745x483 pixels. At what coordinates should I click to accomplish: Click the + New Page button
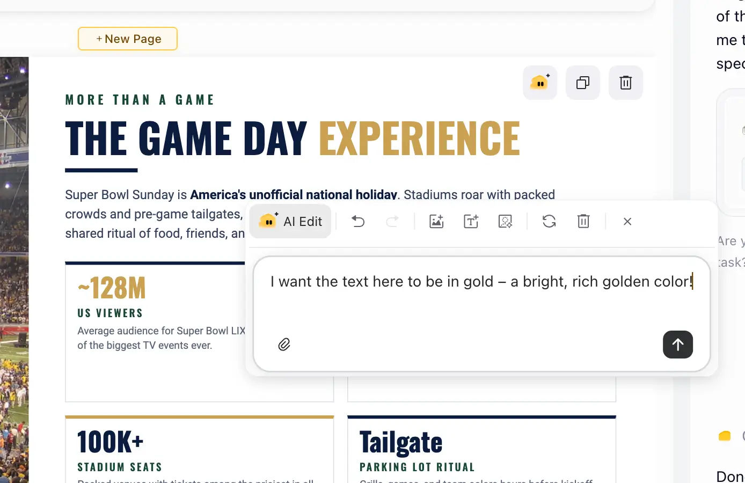click(x=128, y=39)
